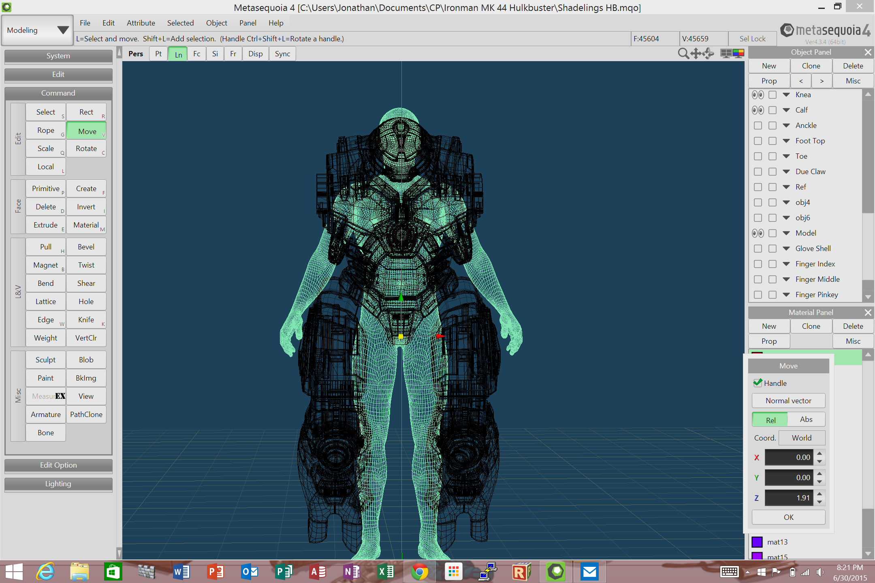Click the rotate view icon in the viewport toolbar
Viewport: 875px width, 583px height.
coord(708,53)
